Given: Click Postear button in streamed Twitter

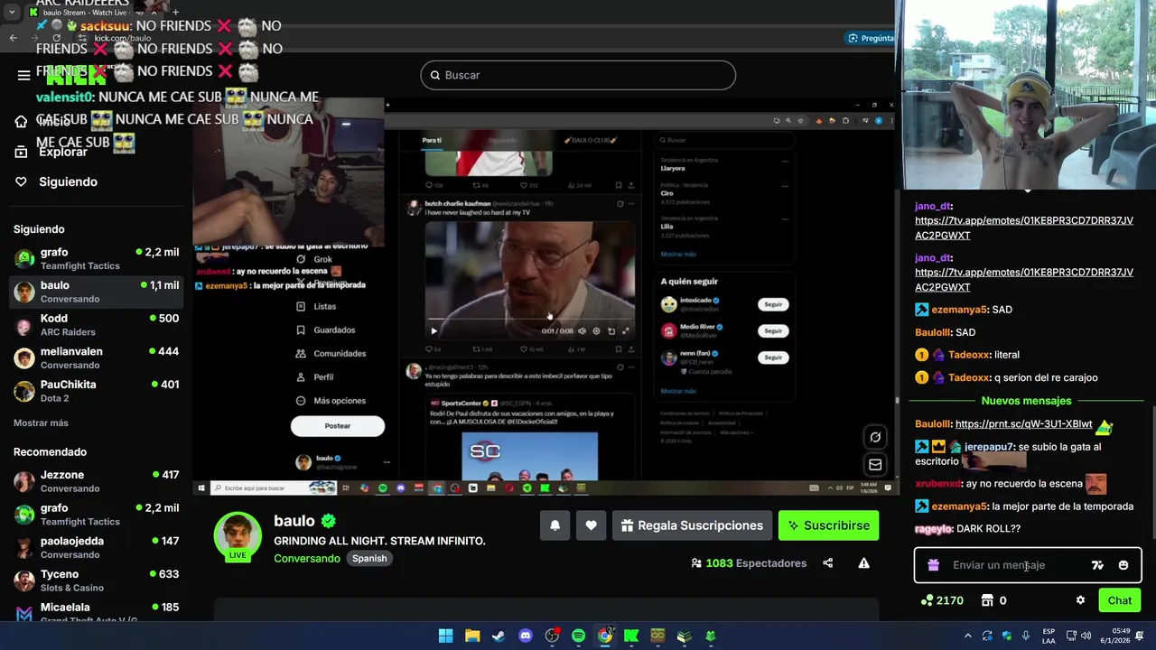Looking at the screenshot, I should pyautogui.click(x=338, y=426).
